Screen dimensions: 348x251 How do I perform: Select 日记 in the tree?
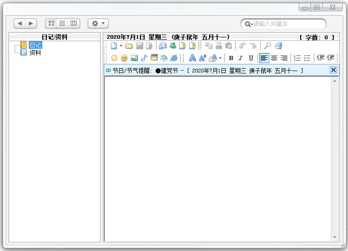(x=35, y=45)
